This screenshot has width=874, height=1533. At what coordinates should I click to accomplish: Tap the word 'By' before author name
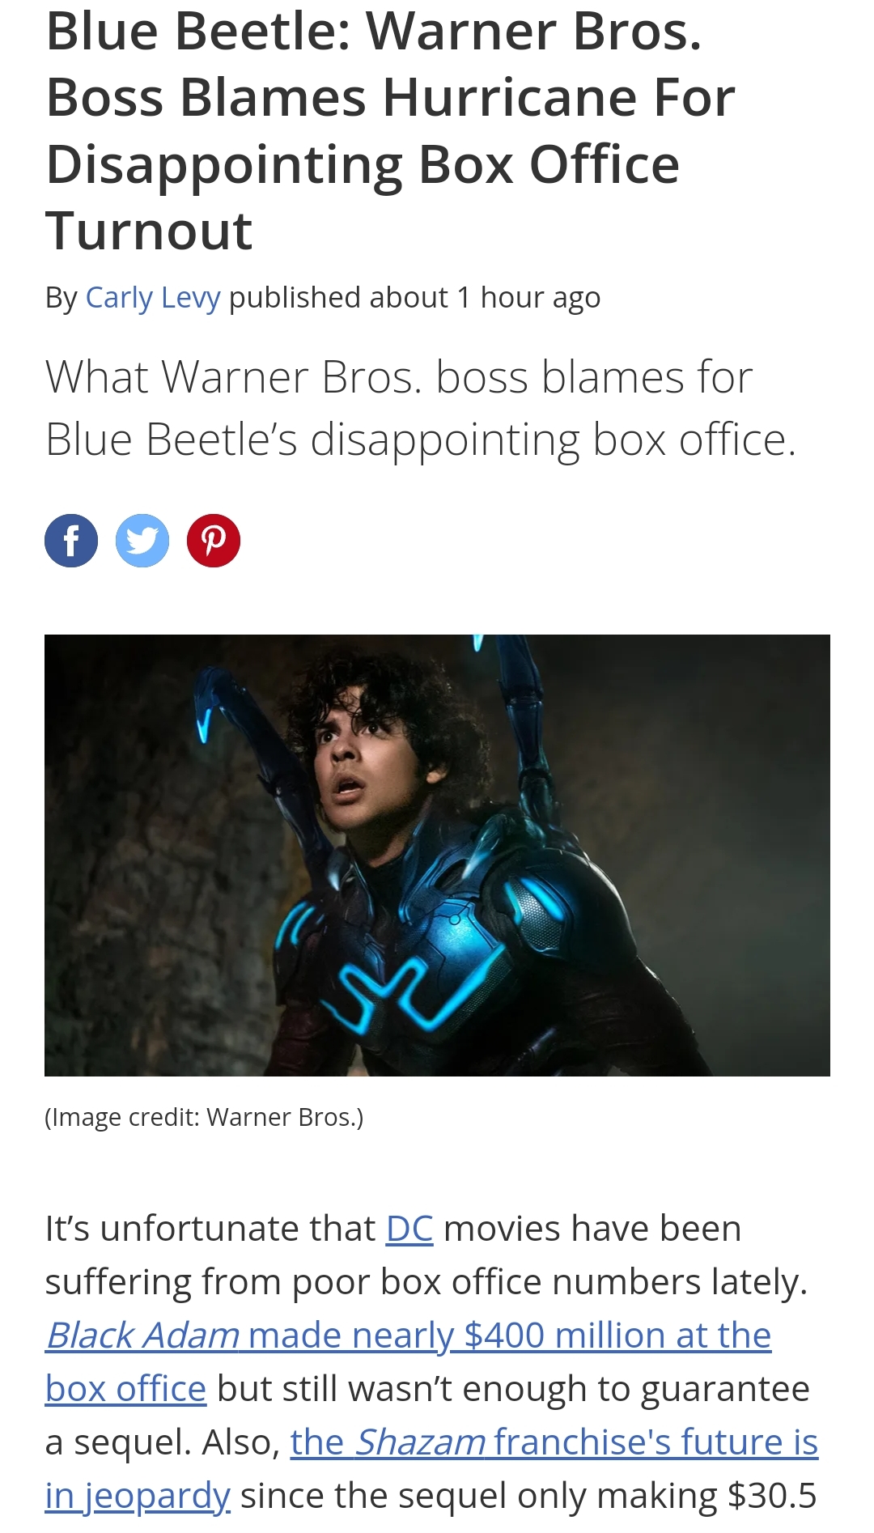(62, 298)
